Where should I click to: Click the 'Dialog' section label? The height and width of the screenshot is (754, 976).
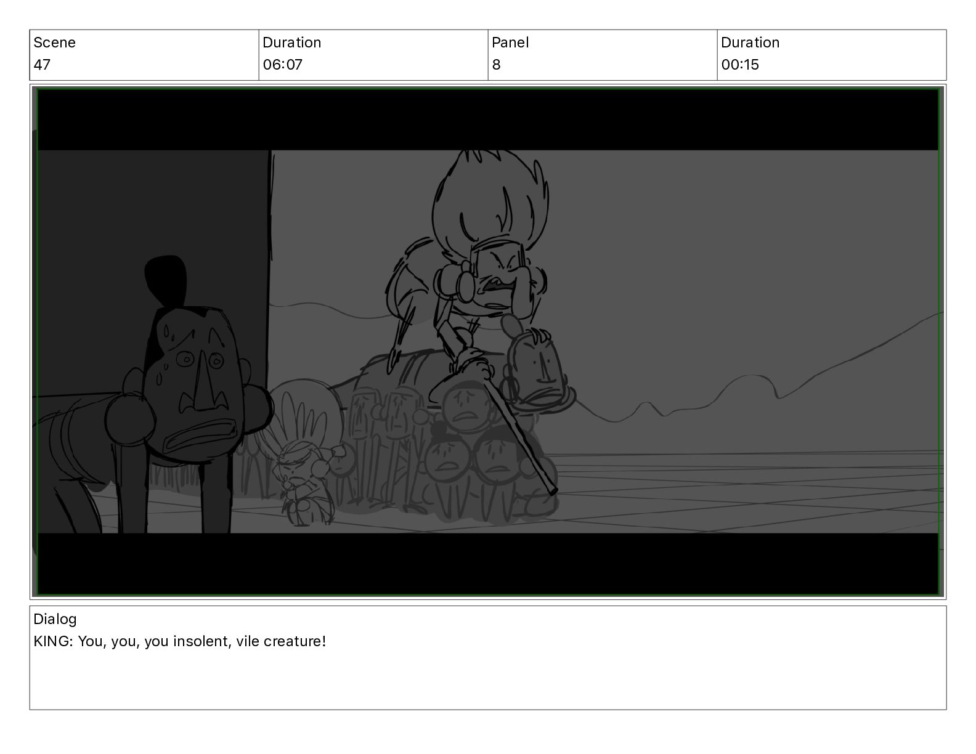coord(55,619)
